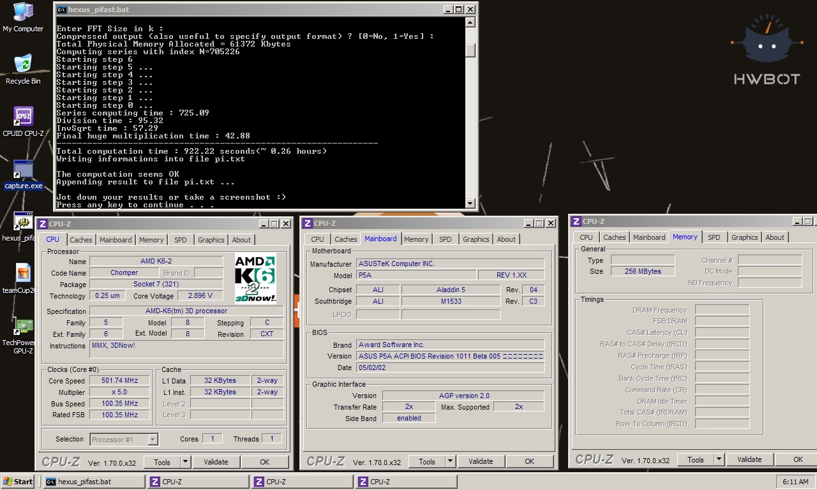The height and width of the screenshot is (490, 817).
Task: Open About tab in middle CPU-Z window
Action: (x=506, y=239)
